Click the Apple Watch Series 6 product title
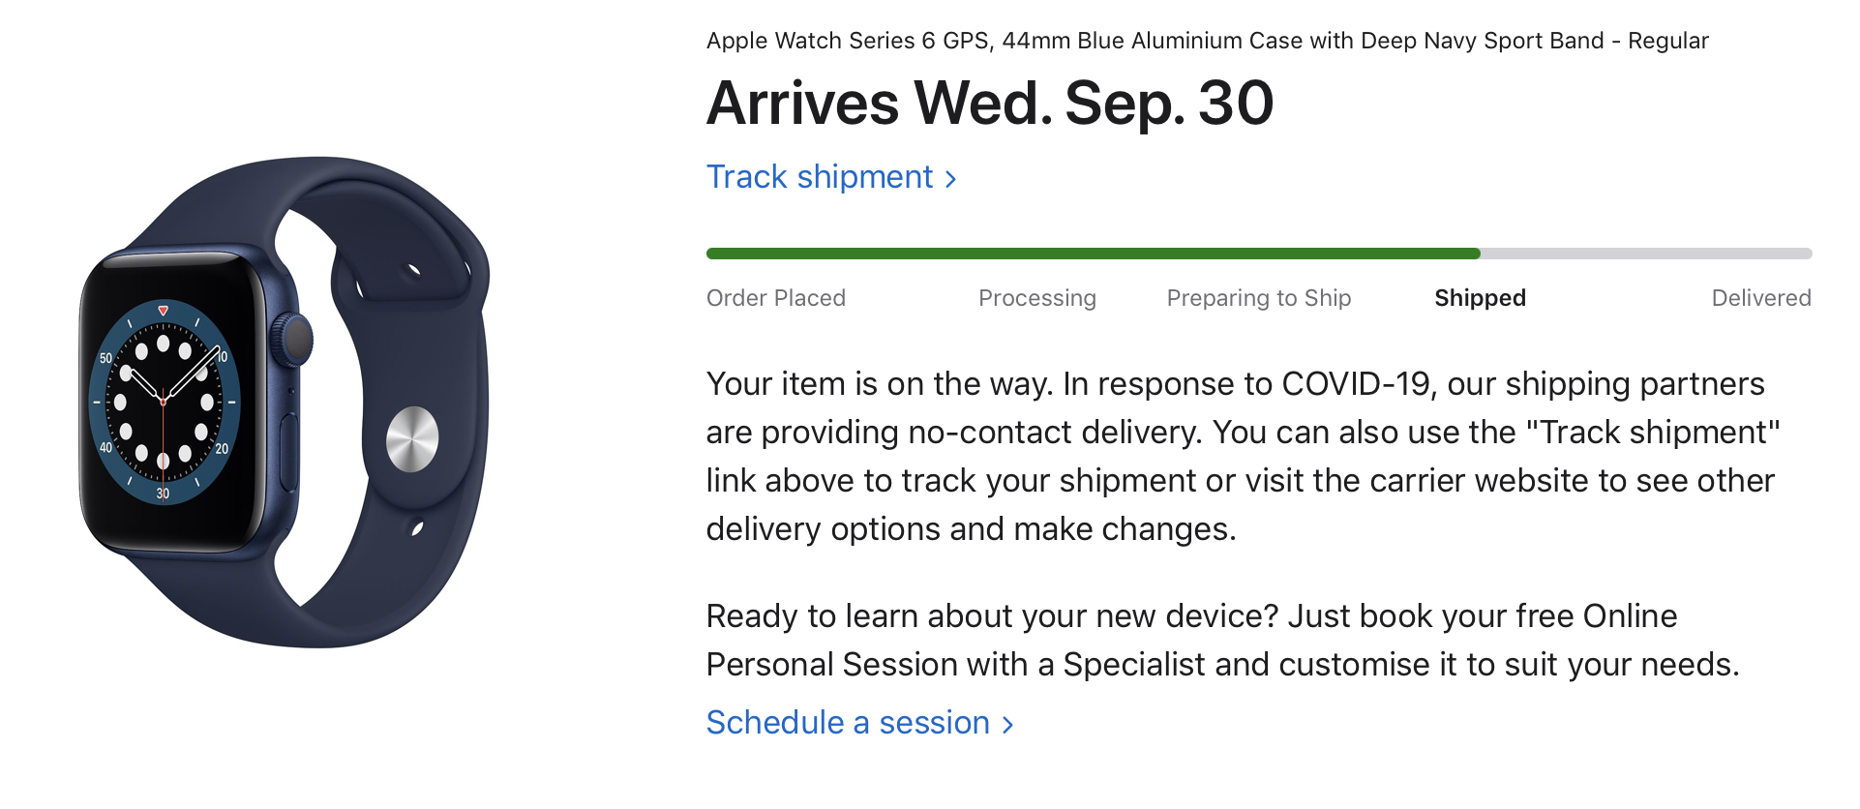This screenshot has width=1860, height=809. click(1207, 41)
